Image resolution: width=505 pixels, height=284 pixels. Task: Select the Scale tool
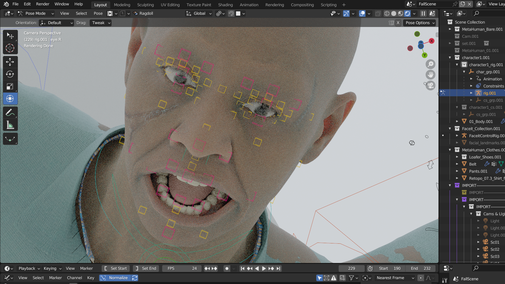pos(10,87)
